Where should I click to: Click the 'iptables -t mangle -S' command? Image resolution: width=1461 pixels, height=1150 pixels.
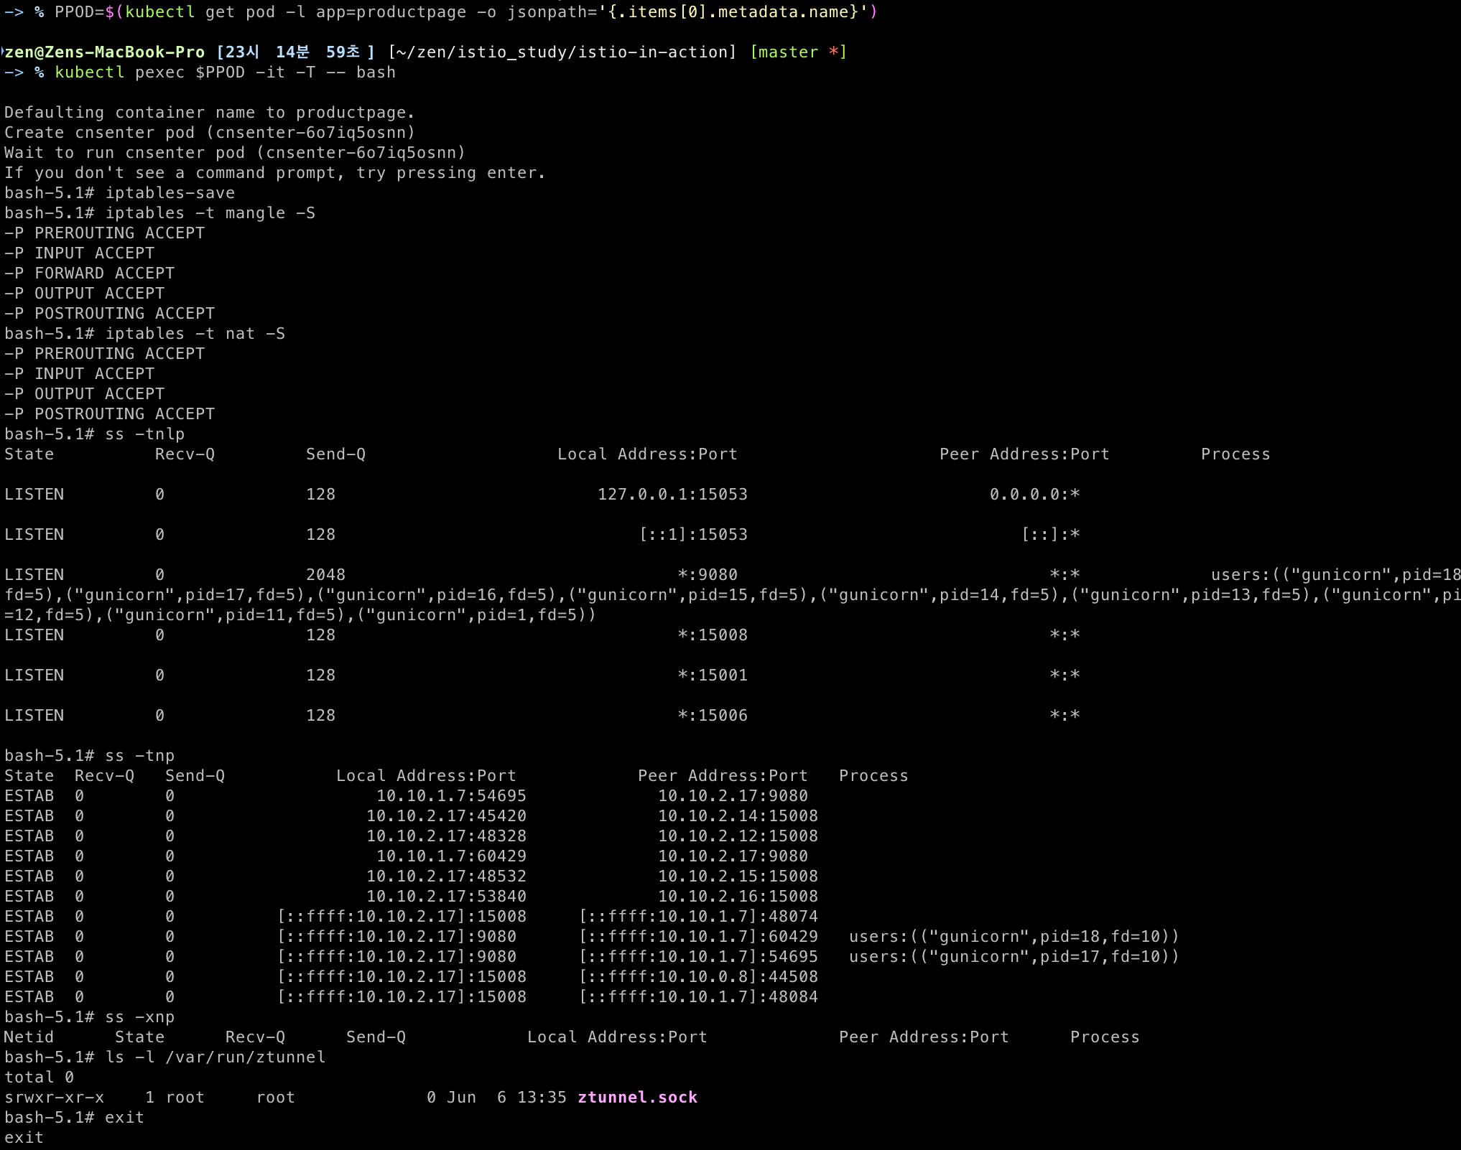point(210,213)
